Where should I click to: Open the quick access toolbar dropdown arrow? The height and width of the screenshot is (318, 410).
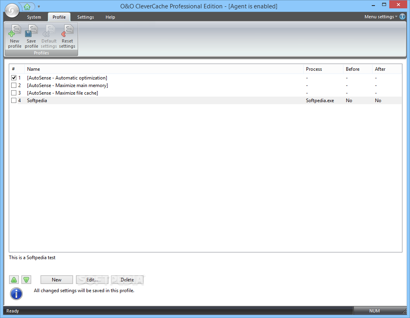pos(39,6)
